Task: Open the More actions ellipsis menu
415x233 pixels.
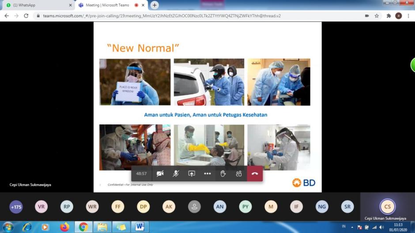Action: (207, 173)
